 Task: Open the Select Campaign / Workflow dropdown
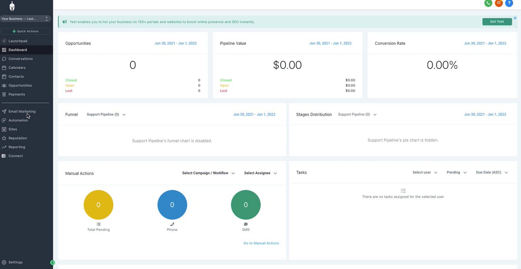[208, 173]
